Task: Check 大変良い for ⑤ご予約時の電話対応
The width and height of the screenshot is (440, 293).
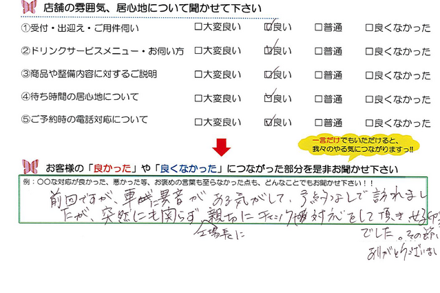Action: pos(198,122)
